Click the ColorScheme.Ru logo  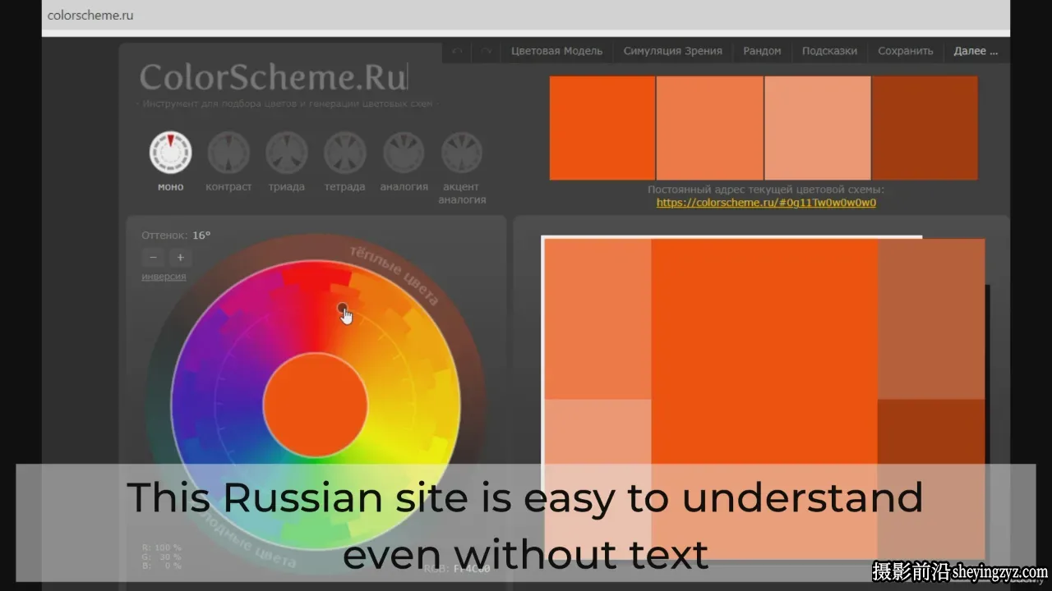pyautogui.click(x=274, y=77)
